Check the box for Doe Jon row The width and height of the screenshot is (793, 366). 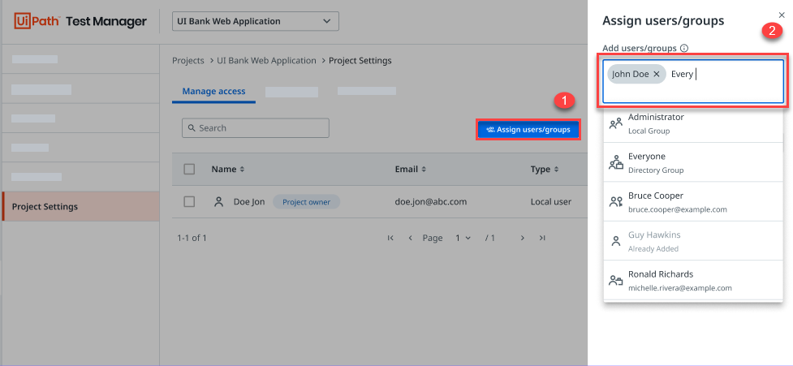click(x=189, y=202)
